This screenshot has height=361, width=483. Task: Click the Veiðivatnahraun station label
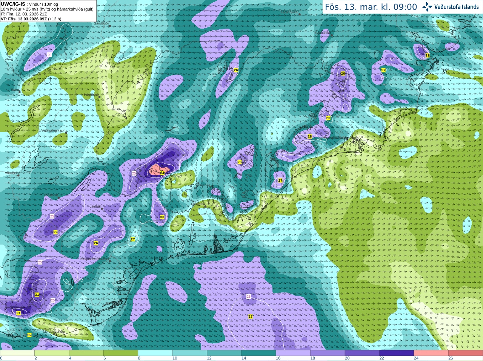point(54,130)
